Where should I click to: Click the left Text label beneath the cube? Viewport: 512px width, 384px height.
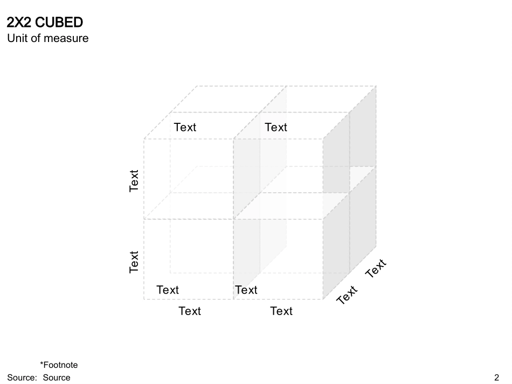click(190, 311)
